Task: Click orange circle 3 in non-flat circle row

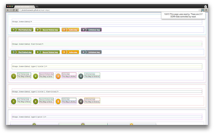Action: [58, 76]
